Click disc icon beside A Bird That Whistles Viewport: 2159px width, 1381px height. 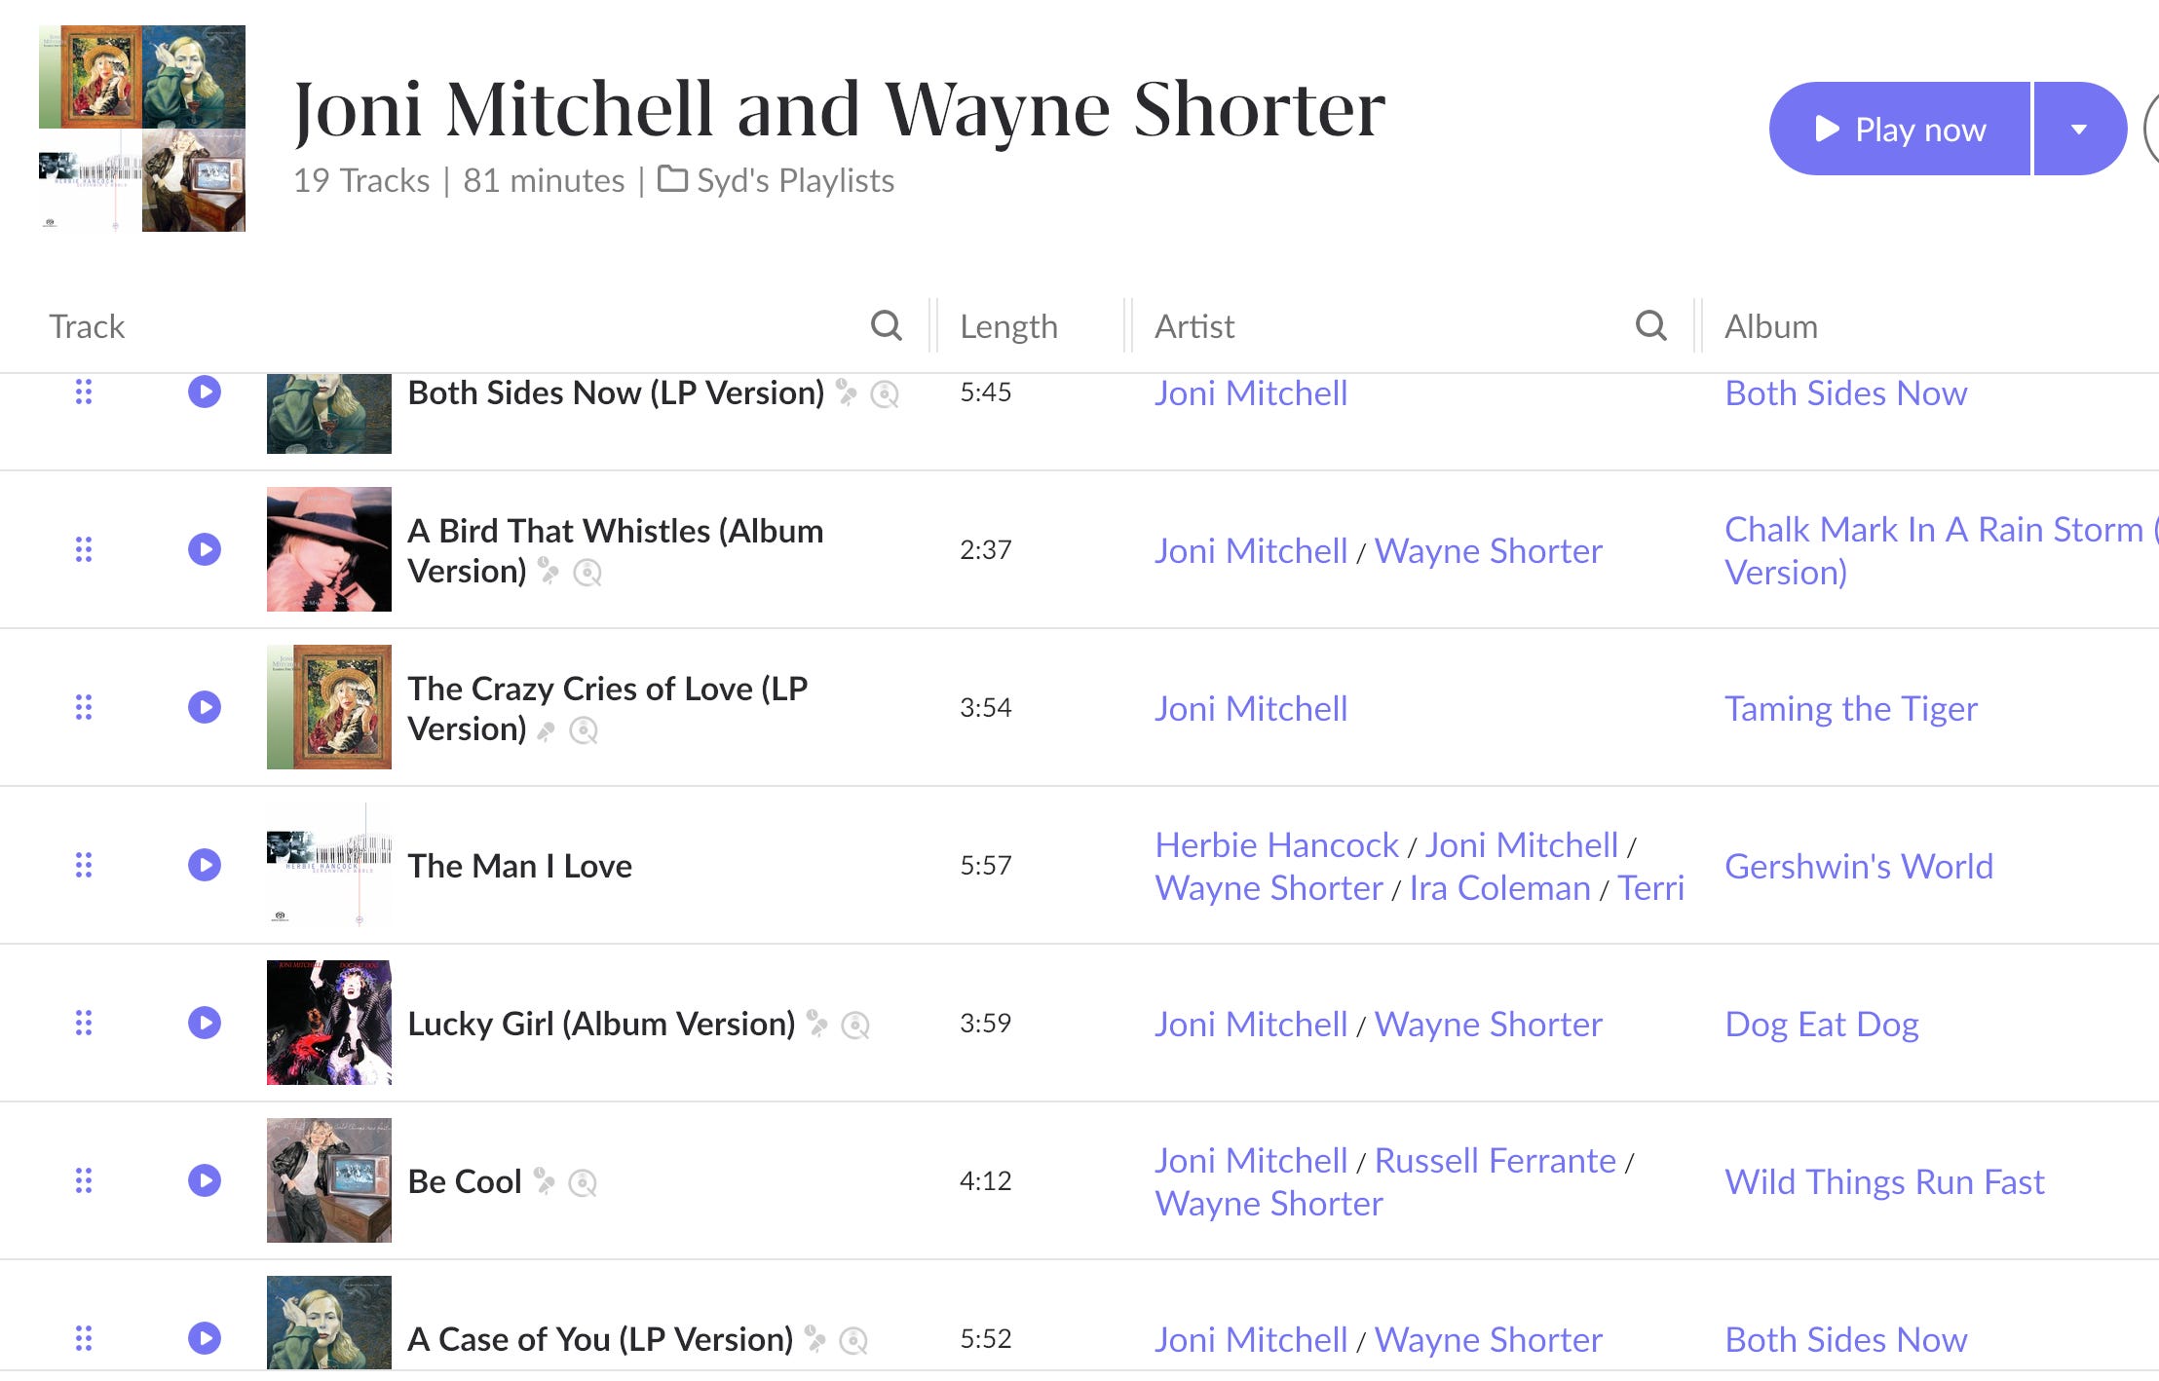pyautogui.click(x=587, y=573)
